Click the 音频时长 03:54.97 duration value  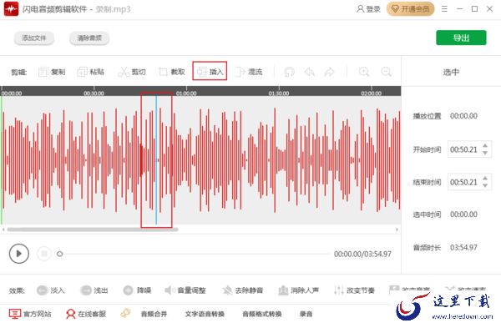coord(463,248)
